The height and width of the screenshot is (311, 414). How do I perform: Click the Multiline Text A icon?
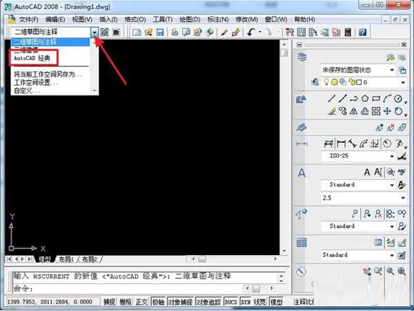[367, 172]
